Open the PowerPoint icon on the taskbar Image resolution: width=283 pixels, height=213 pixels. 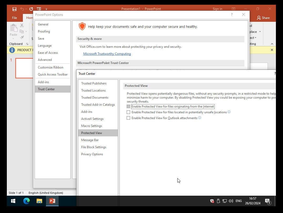(52, 201)
